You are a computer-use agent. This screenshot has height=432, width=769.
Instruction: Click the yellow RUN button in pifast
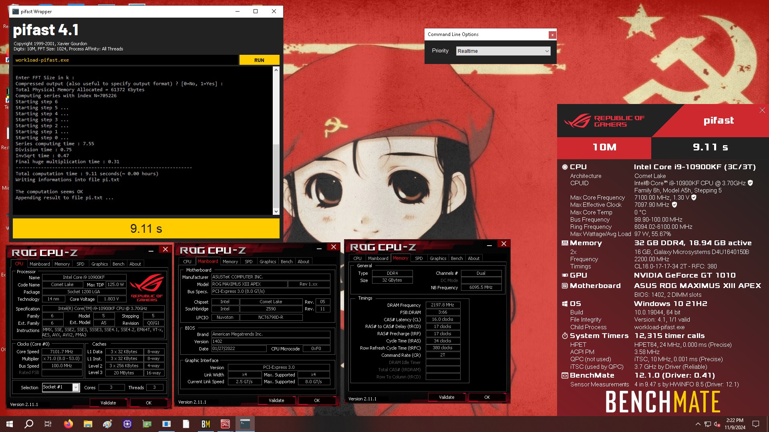pyautogui.click(x=259, y=60)
